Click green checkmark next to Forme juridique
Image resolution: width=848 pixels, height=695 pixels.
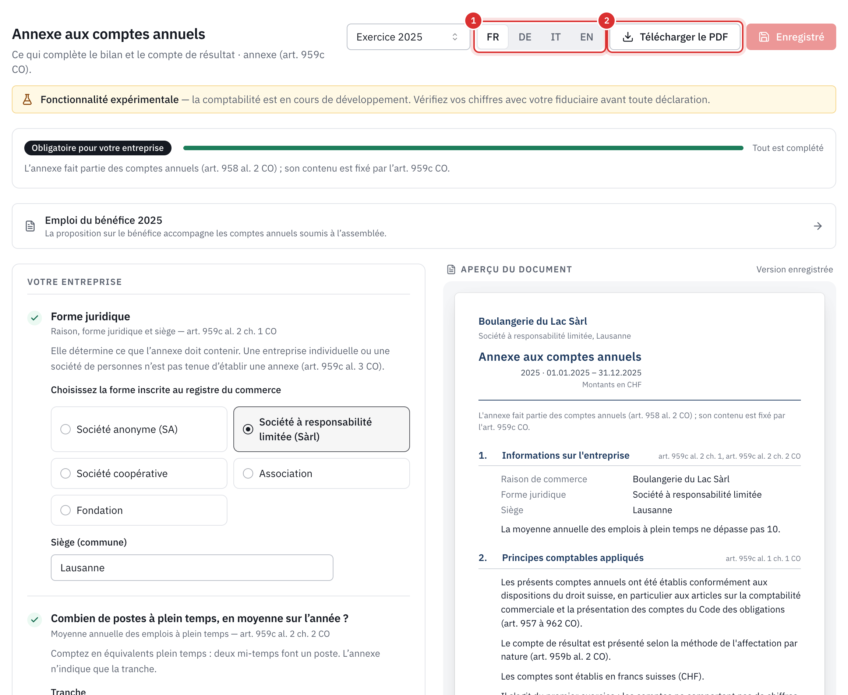[x=35, y=318]
